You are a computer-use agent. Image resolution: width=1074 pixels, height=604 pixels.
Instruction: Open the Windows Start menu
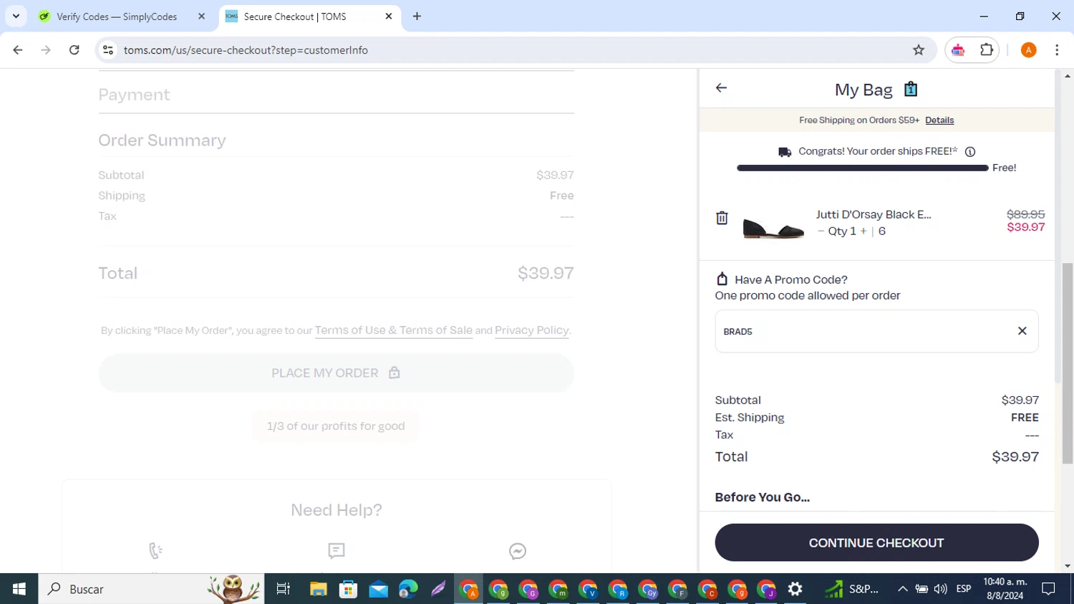point(19,589)
